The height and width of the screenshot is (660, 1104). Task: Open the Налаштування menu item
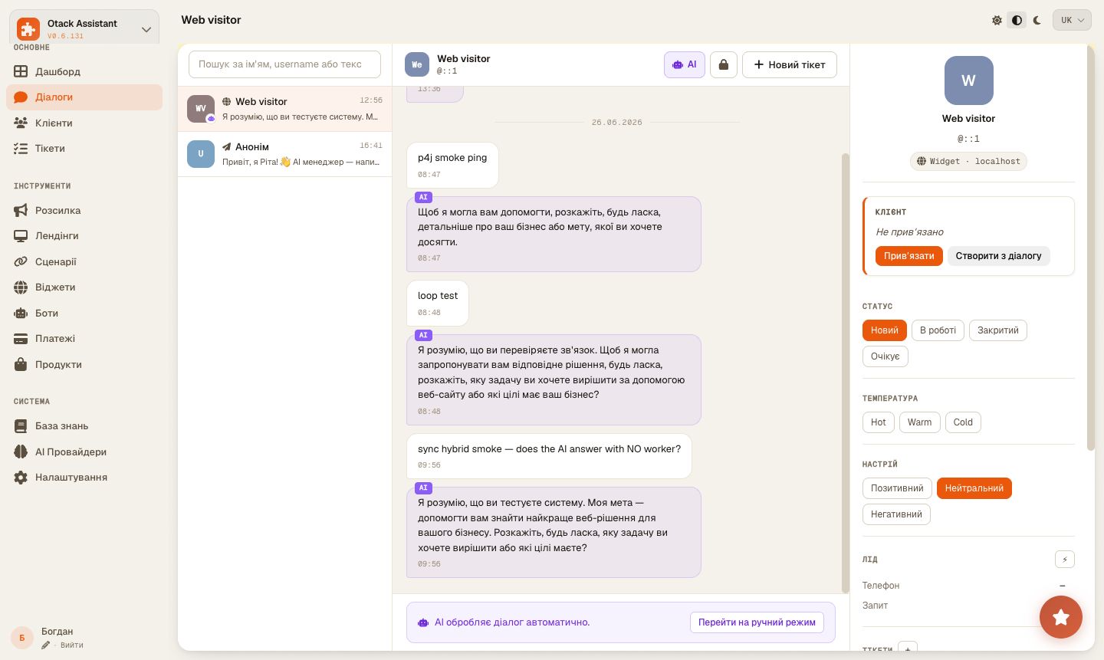[x=84, y=478]
